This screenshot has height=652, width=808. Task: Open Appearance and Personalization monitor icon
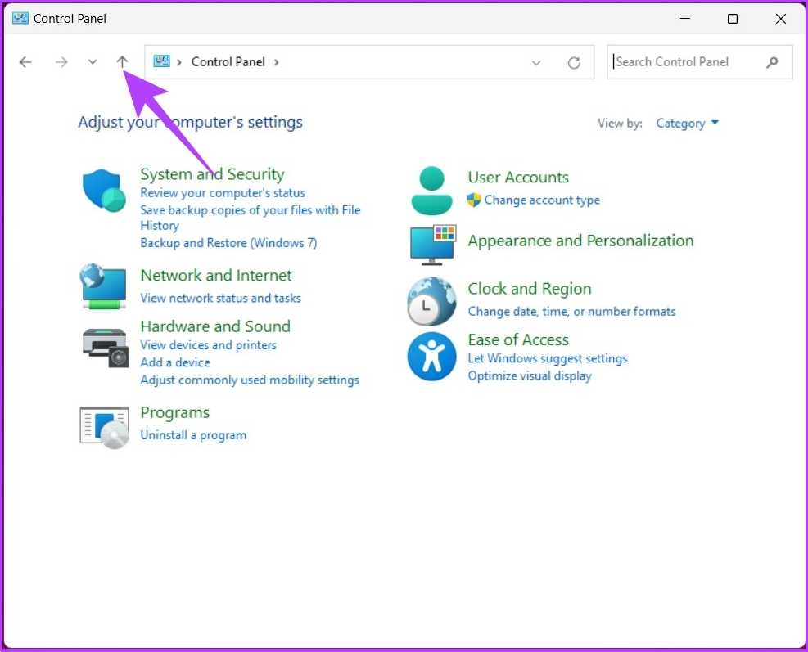(x=431, y=244)
